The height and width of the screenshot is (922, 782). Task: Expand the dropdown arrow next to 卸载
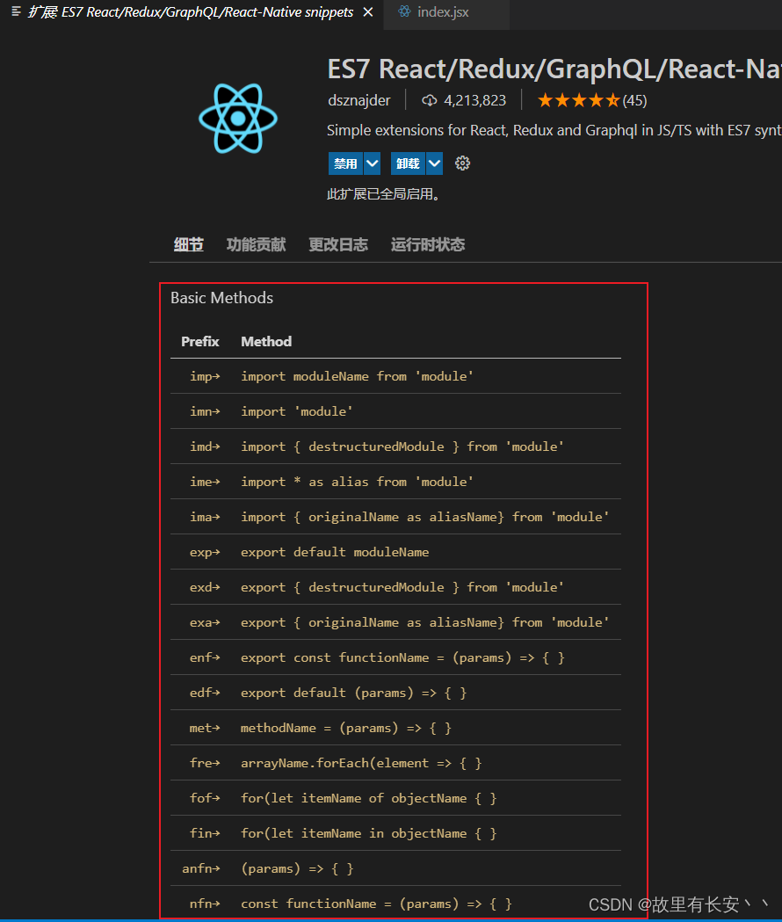(435, 163)
